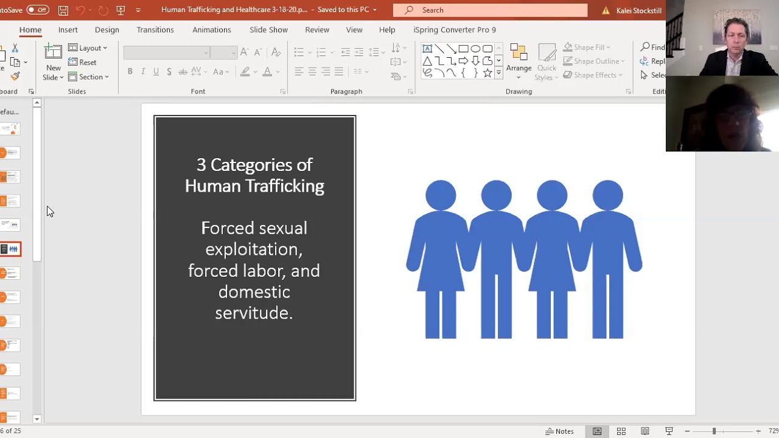Click the Save icon in title bar

(x=63, y=10)
